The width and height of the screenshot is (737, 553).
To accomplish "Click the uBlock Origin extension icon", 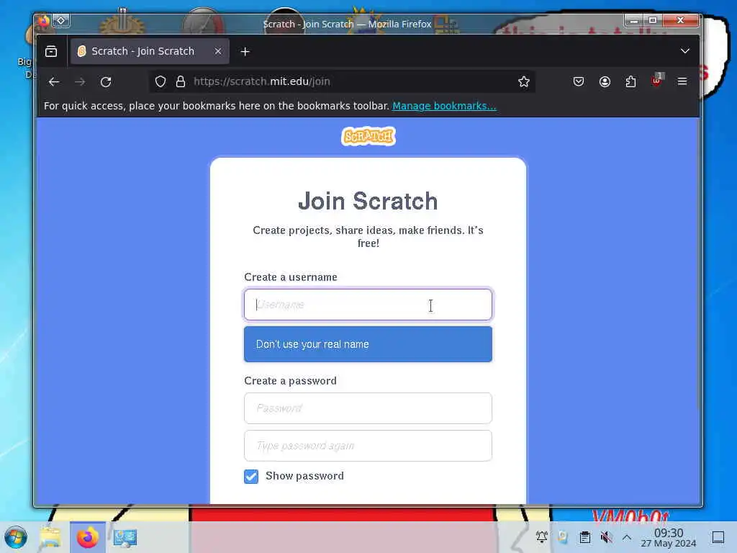I will pyautogui.click(x=657, y=81).
